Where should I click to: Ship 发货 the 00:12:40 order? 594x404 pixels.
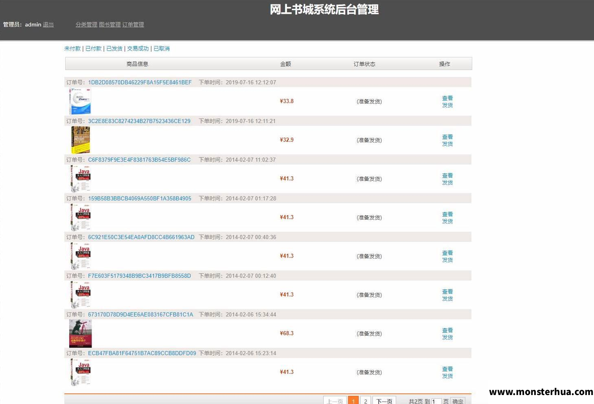coord(447,299)
